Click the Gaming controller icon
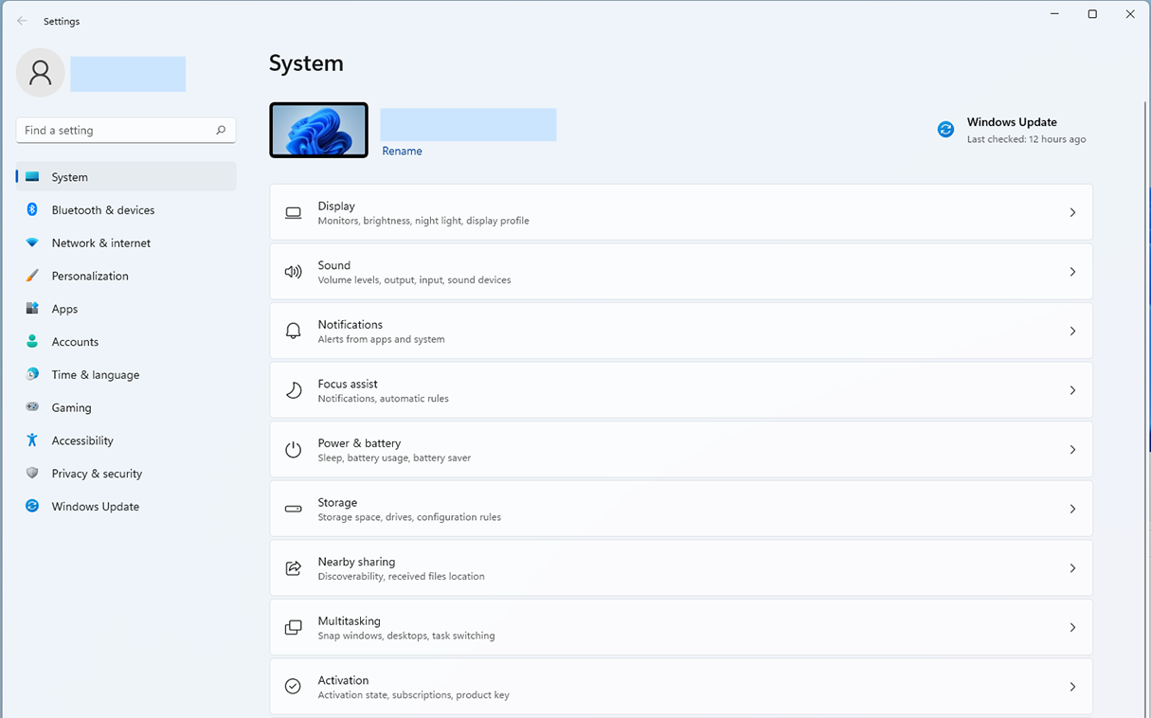 tap(32, 407)
